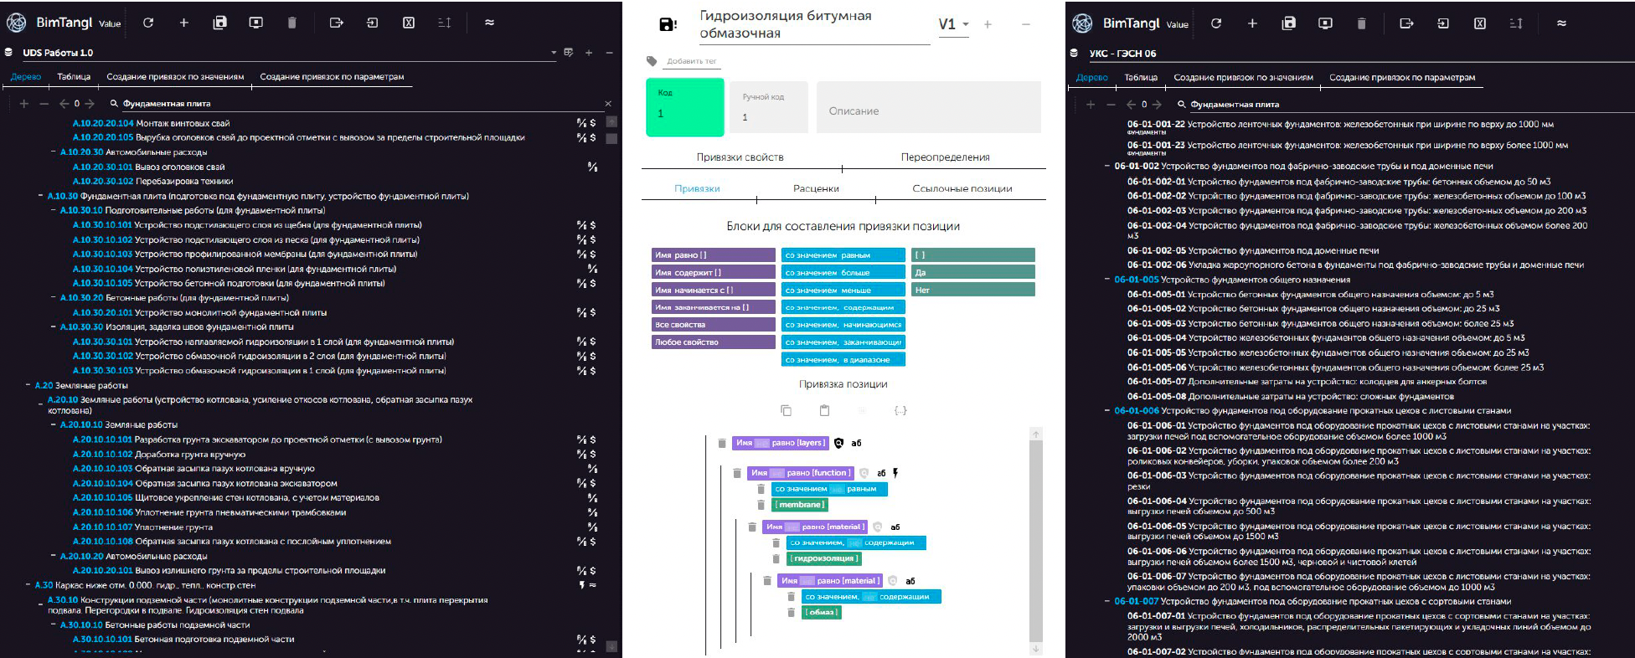The width and height of the screenshot is (1635, 658).
Task: Click Все свойства block
Action: pos(714,324)
